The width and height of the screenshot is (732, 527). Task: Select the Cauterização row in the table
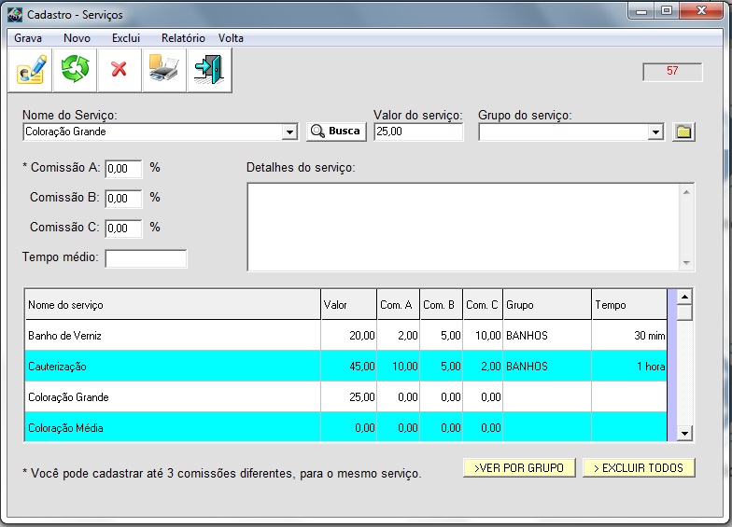point(168,367)
